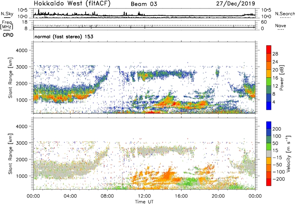The width and height of the screenshot is (295, 204).
Task: Click the '28' label on Power colorbar
Action: coord(275,54)
